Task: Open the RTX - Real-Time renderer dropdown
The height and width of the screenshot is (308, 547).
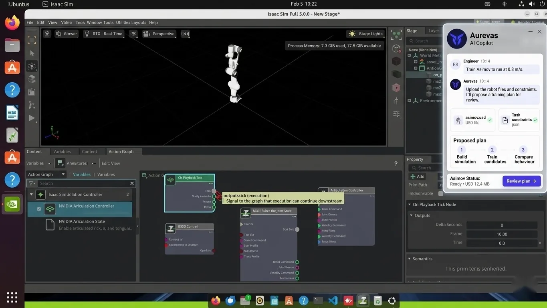Action: (103, 34)
